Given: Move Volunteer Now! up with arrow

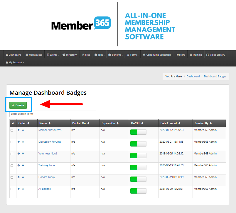Looking at the screenshot, I should (x=19, y=154).
